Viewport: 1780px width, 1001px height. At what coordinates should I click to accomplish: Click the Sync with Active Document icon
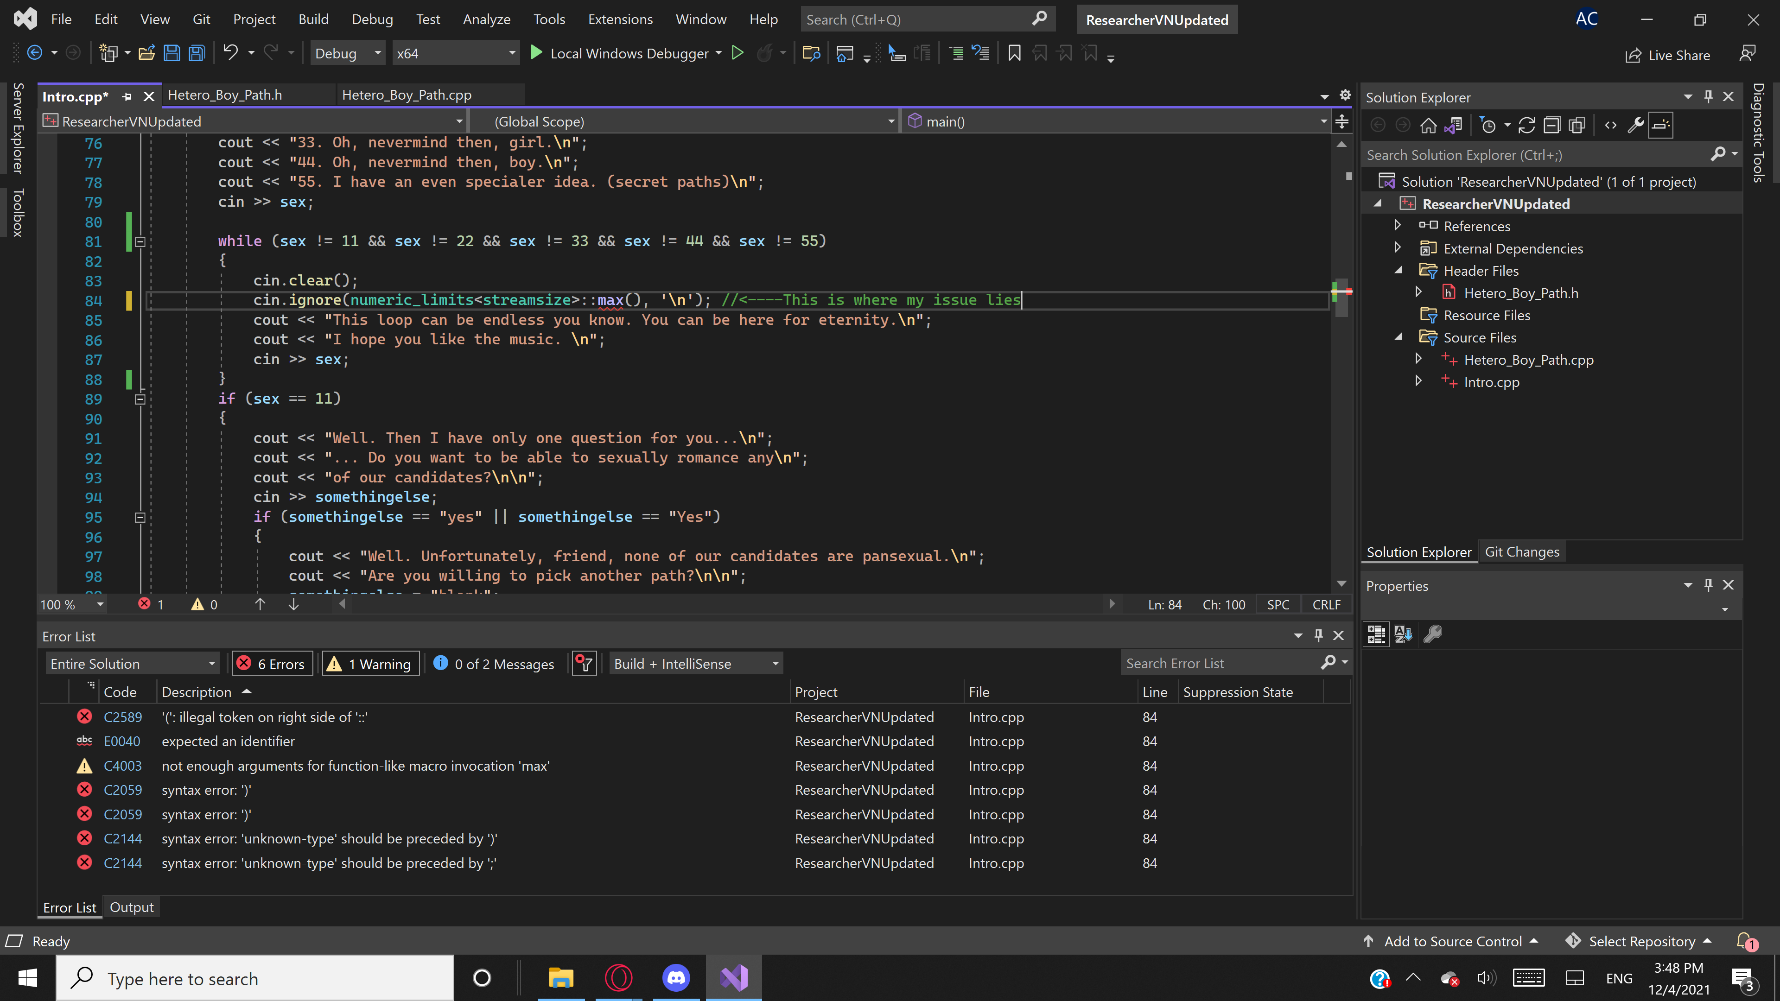tap(1526, 126)
